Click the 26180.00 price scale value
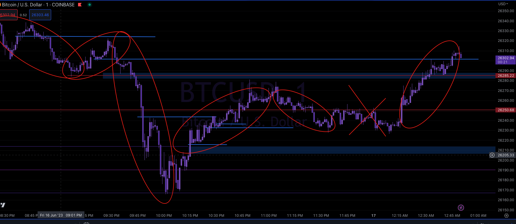The image size is (516, 224). point(506,180)
